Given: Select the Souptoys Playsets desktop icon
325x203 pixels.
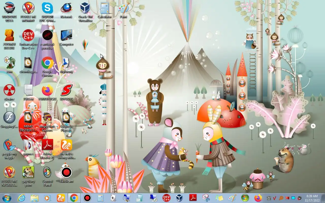Looking at the screenshot, I should coord(66,122).
